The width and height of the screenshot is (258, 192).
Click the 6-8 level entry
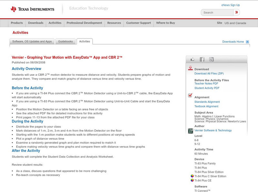(x=196, y=140)
